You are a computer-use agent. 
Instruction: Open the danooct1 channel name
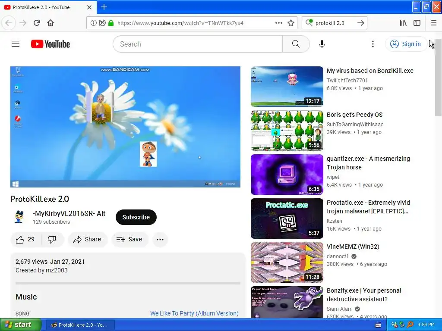[338, 256]
